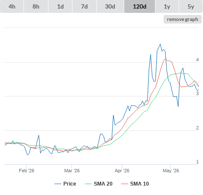Screen dimensions: 203x195
Task: Click the Apr '26 axis label
Action: click(122, 171)
